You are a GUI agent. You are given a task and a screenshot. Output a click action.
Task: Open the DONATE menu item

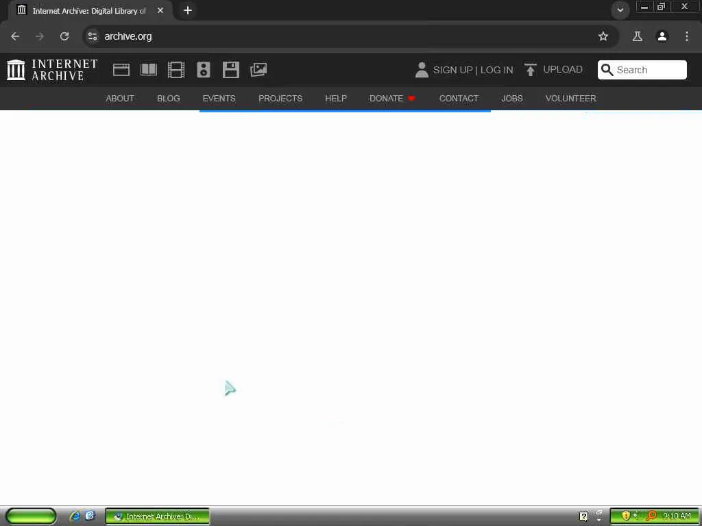[x=392, y=99]
